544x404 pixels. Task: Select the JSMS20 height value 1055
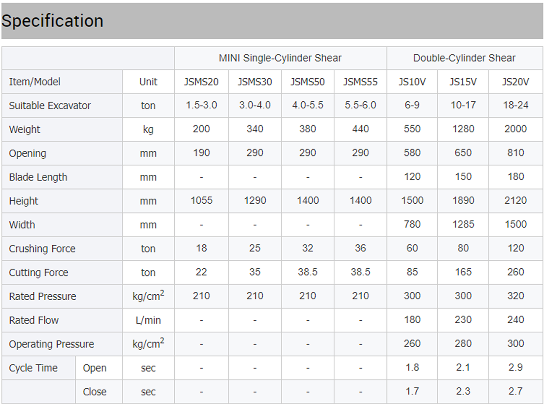point(201,200)
